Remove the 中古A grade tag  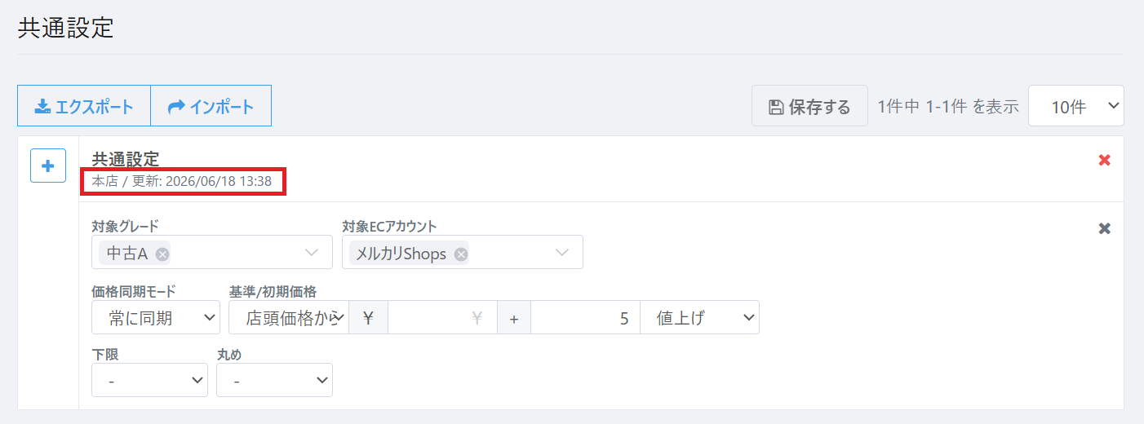pyautogui.click(x=162, y=254)
